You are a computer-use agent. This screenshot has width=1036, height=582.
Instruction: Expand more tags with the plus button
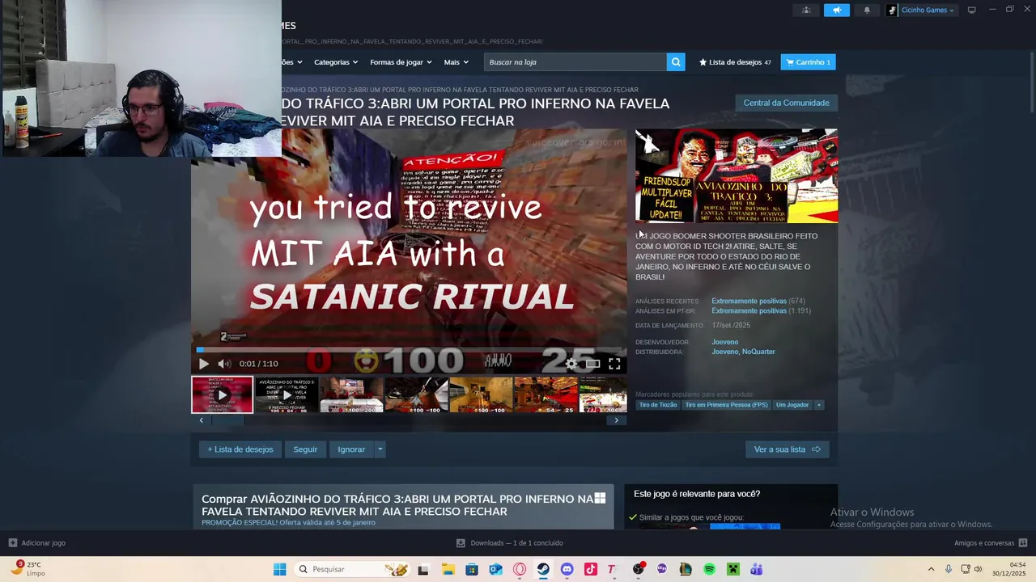click(818, 405)
